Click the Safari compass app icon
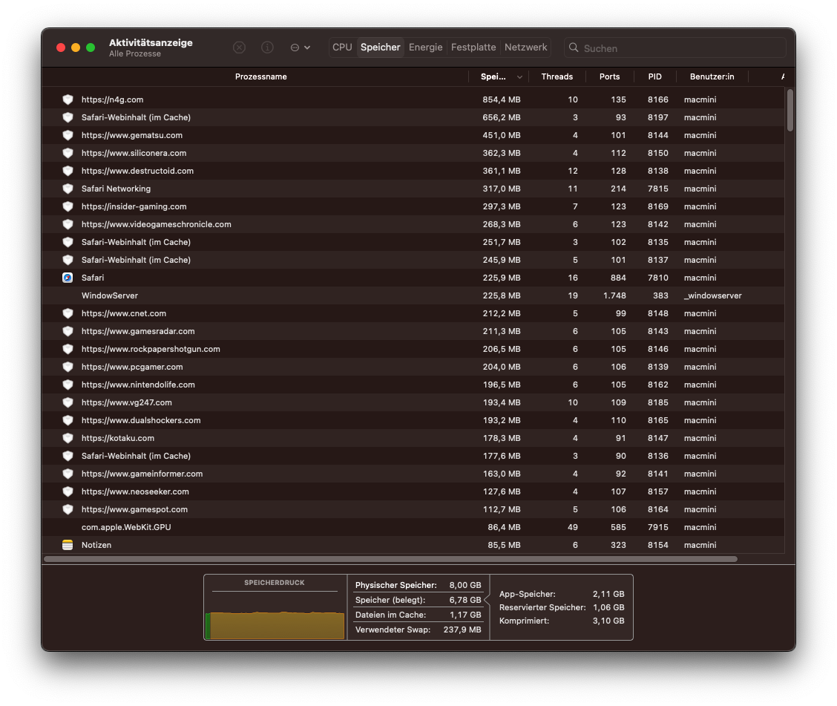 coord(68,278)
